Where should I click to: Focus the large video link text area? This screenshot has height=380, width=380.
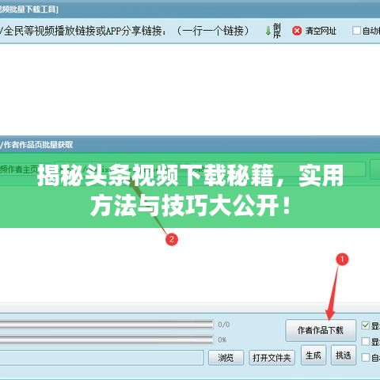click(190, 89)
